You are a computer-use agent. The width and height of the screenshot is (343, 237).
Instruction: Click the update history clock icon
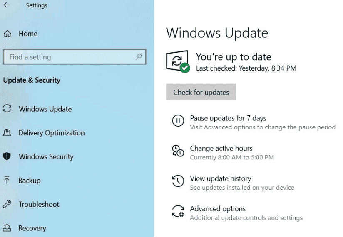point(178,181)
